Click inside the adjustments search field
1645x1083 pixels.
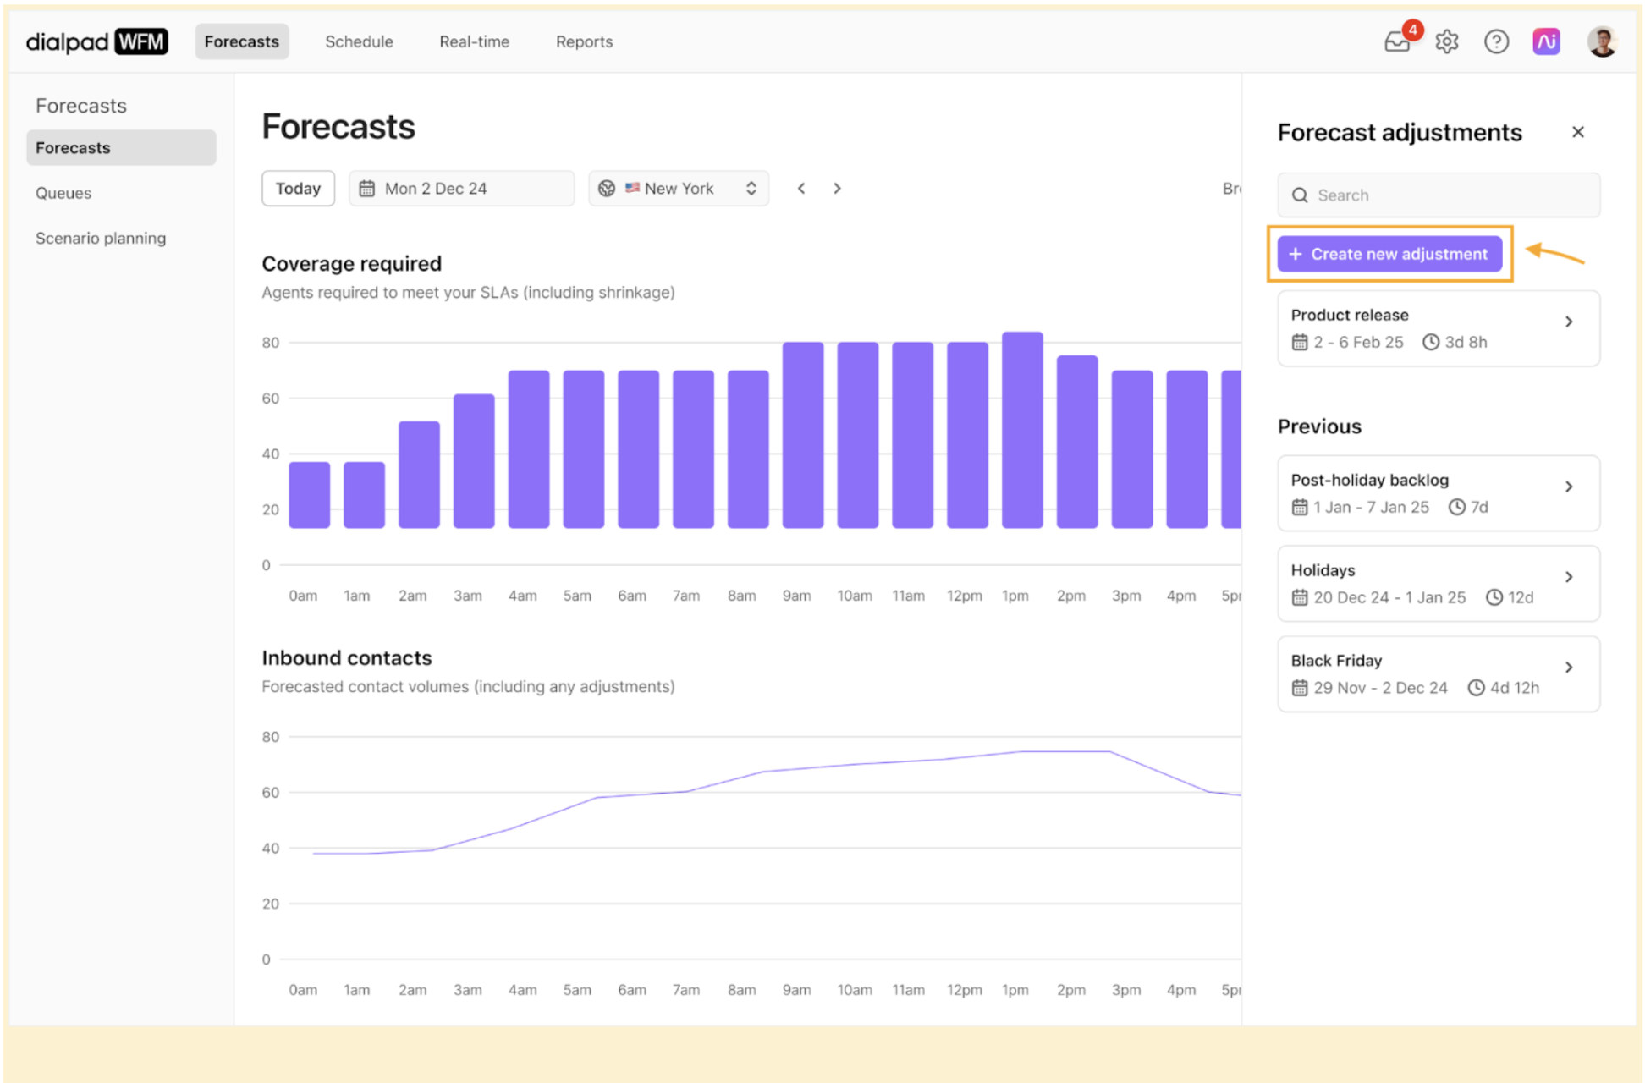[1439, 195]
